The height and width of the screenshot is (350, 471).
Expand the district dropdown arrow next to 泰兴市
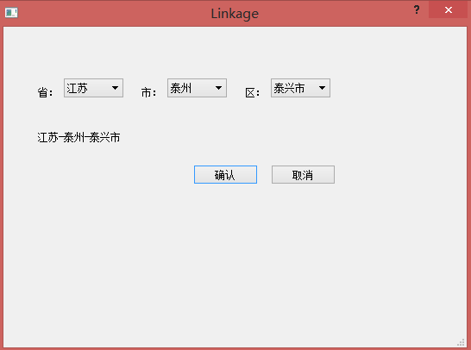[x=322, y=88]
